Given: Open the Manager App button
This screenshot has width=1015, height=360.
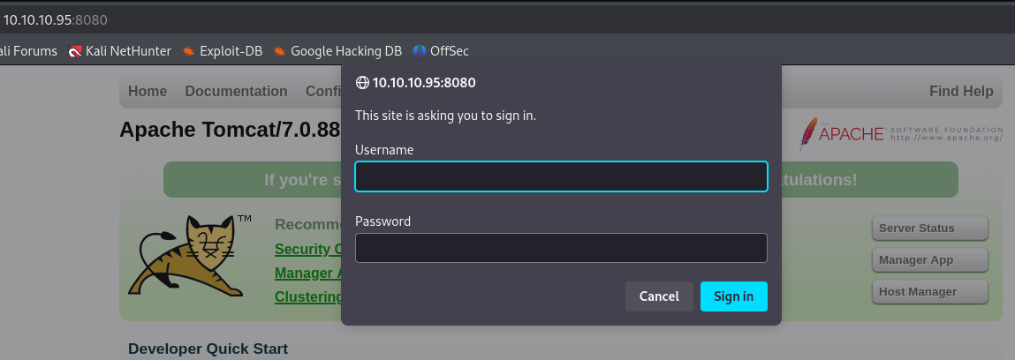Looking at the screenshot, I should 929,259.
